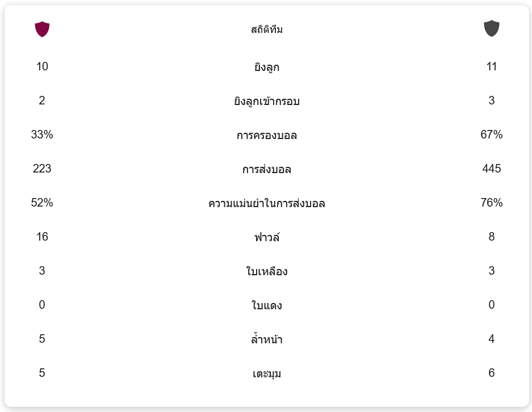The height and width of the screenshot is (412, 532).
Task: Click the การครองบอล possession label
Action: coord(266,136)
